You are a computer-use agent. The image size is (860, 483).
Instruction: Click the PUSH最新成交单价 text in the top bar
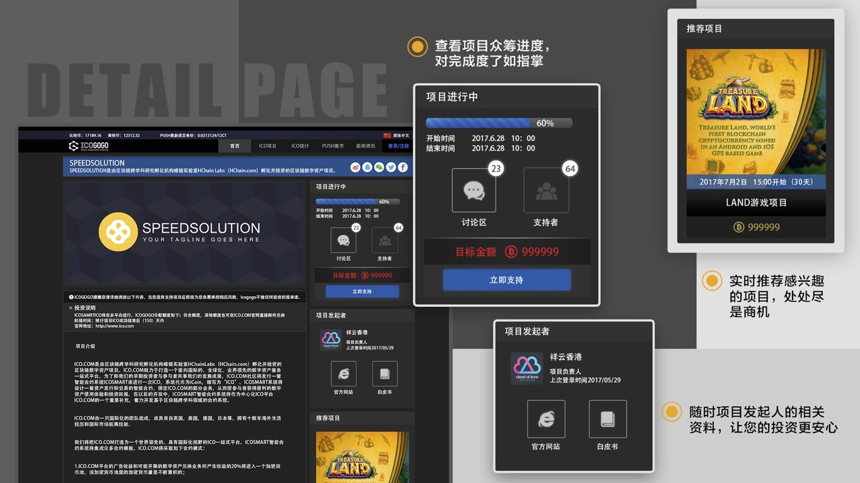(193, 135)
